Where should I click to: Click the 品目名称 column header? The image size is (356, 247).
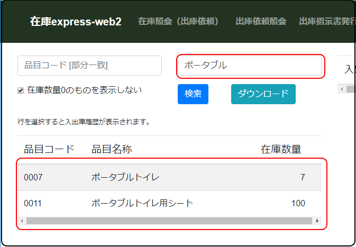coord(112,149)
